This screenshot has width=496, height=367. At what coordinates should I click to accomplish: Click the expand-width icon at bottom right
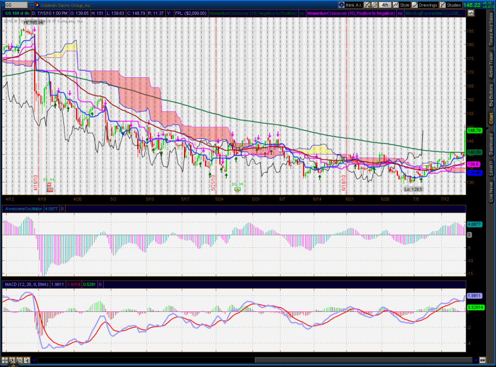click(482, 360)
